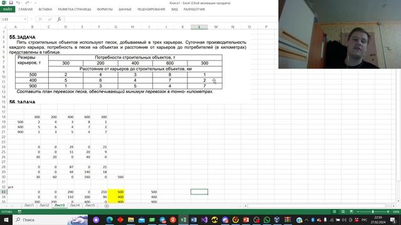
Task: Open the ФОРМУЛЫ ribbon tab
Action: coord(105,9)
